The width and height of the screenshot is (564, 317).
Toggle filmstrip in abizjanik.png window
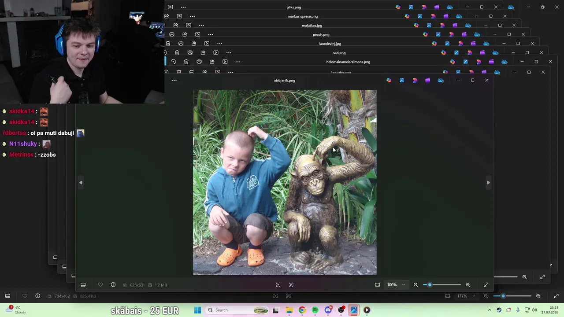83,285
